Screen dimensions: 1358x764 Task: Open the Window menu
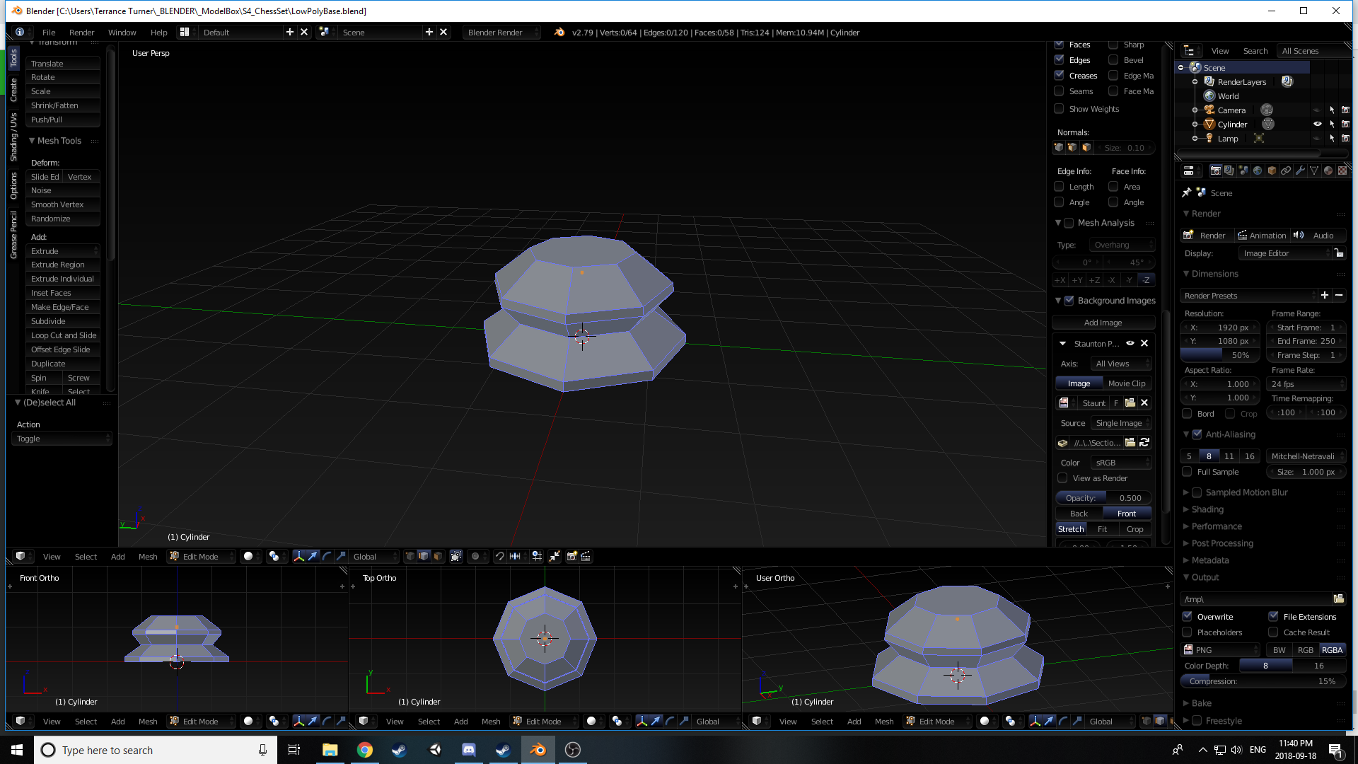122,32
